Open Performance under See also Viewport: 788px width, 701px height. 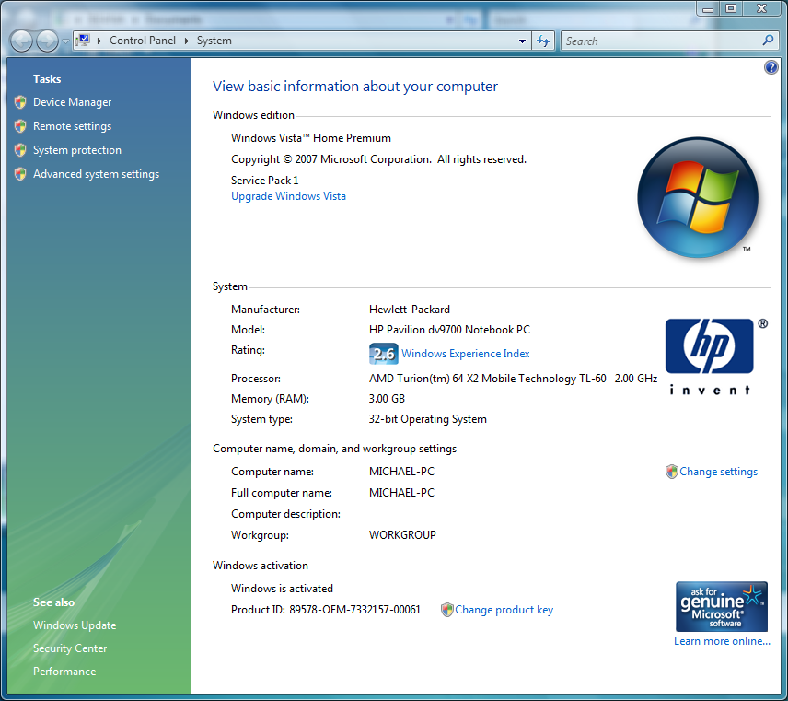64,672
